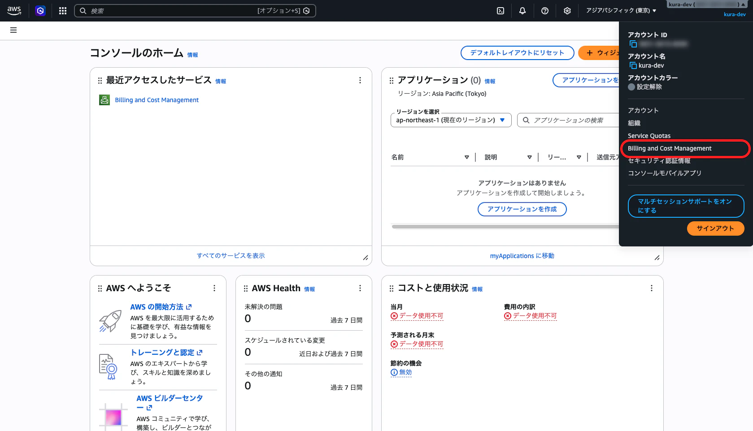Open options menu of AWS Health widget
This screenshot has height=431, width=753.
tap(360, 288)
